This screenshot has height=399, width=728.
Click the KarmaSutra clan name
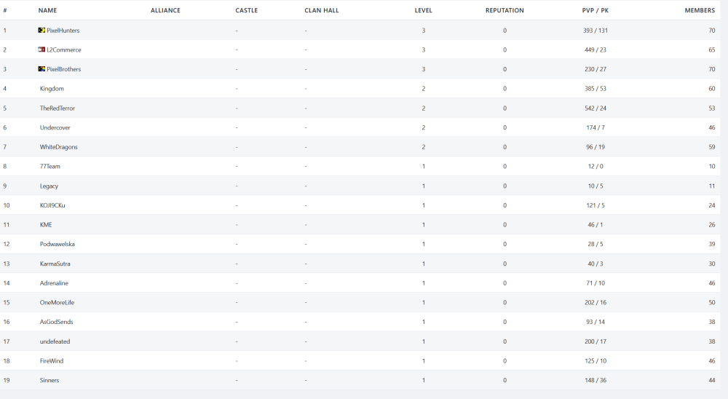click(x=55, y=264)
